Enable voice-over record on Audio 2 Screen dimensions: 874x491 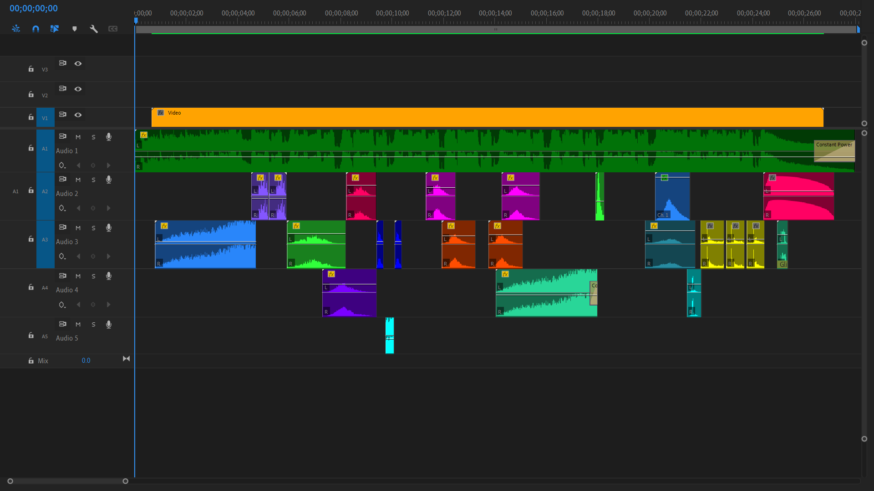109,180
